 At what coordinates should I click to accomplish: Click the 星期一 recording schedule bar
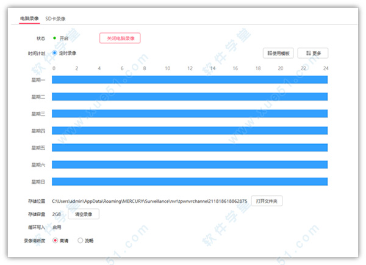coord(190,80)
